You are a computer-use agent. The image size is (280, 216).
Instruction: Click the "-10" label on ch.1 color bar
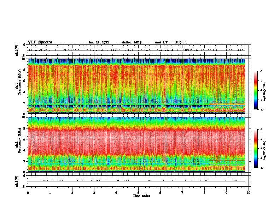click(x=261, y=110)
